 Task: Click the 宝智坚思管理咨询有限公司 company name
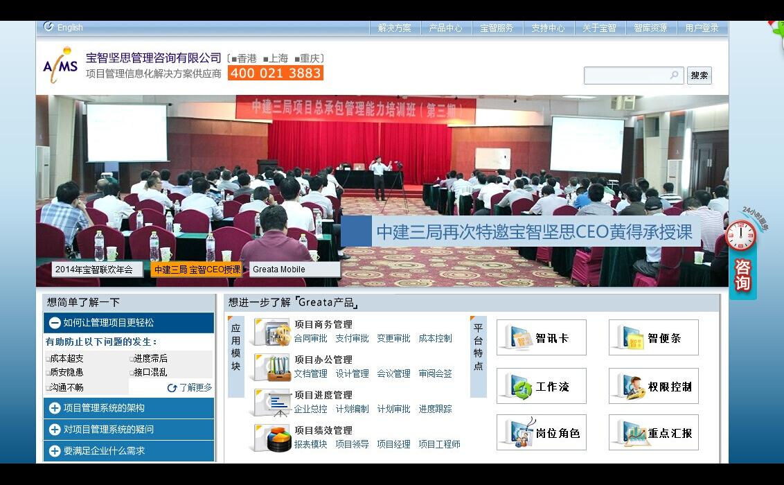coord(154,58)
